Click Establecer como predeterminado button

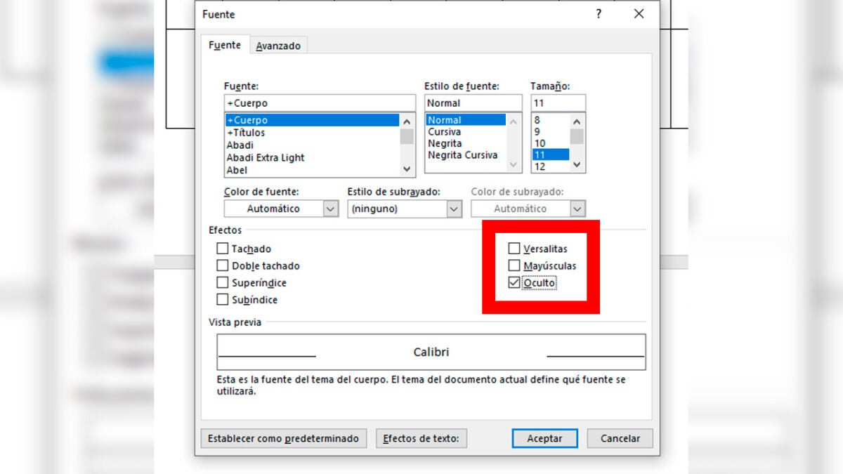coord(283,438)
